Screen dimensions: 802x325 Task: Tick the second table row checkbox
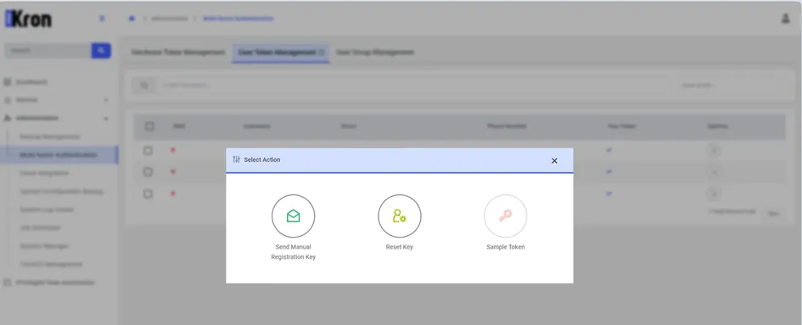[148, 172]
